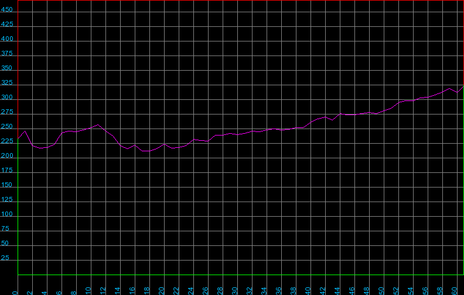Click the horizontal axis tick label 6

[x=59, y=293]
